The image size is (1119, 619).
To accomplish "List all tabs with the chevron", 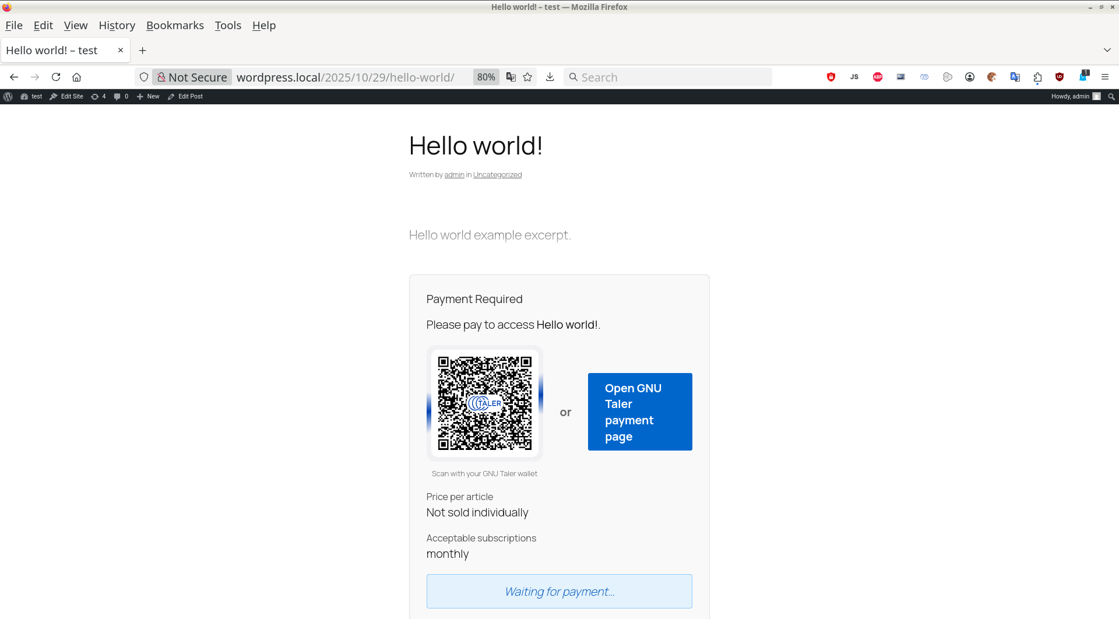I will point(1107,50).
